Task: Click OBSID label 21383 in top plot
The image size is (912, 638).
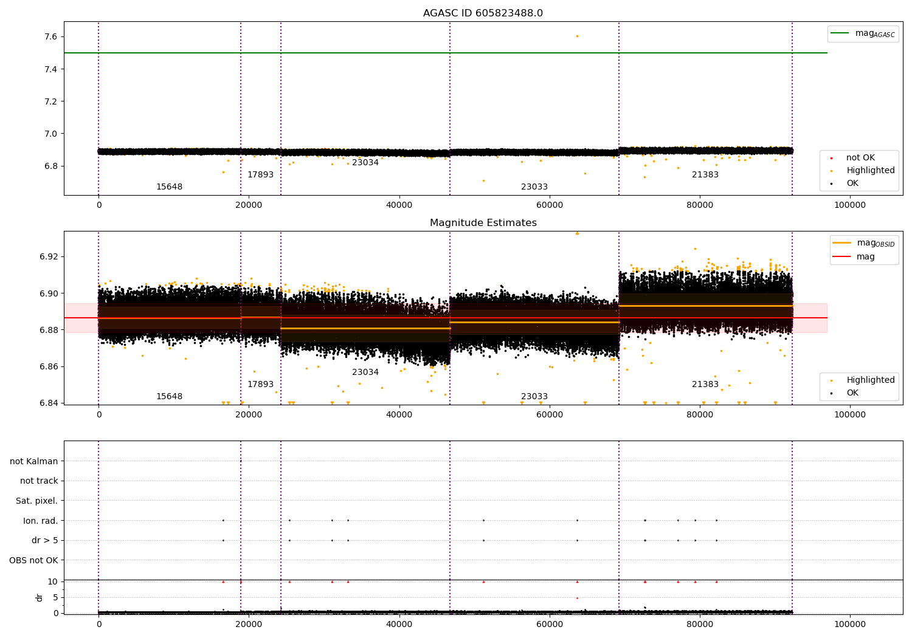Action: [705, 175]
